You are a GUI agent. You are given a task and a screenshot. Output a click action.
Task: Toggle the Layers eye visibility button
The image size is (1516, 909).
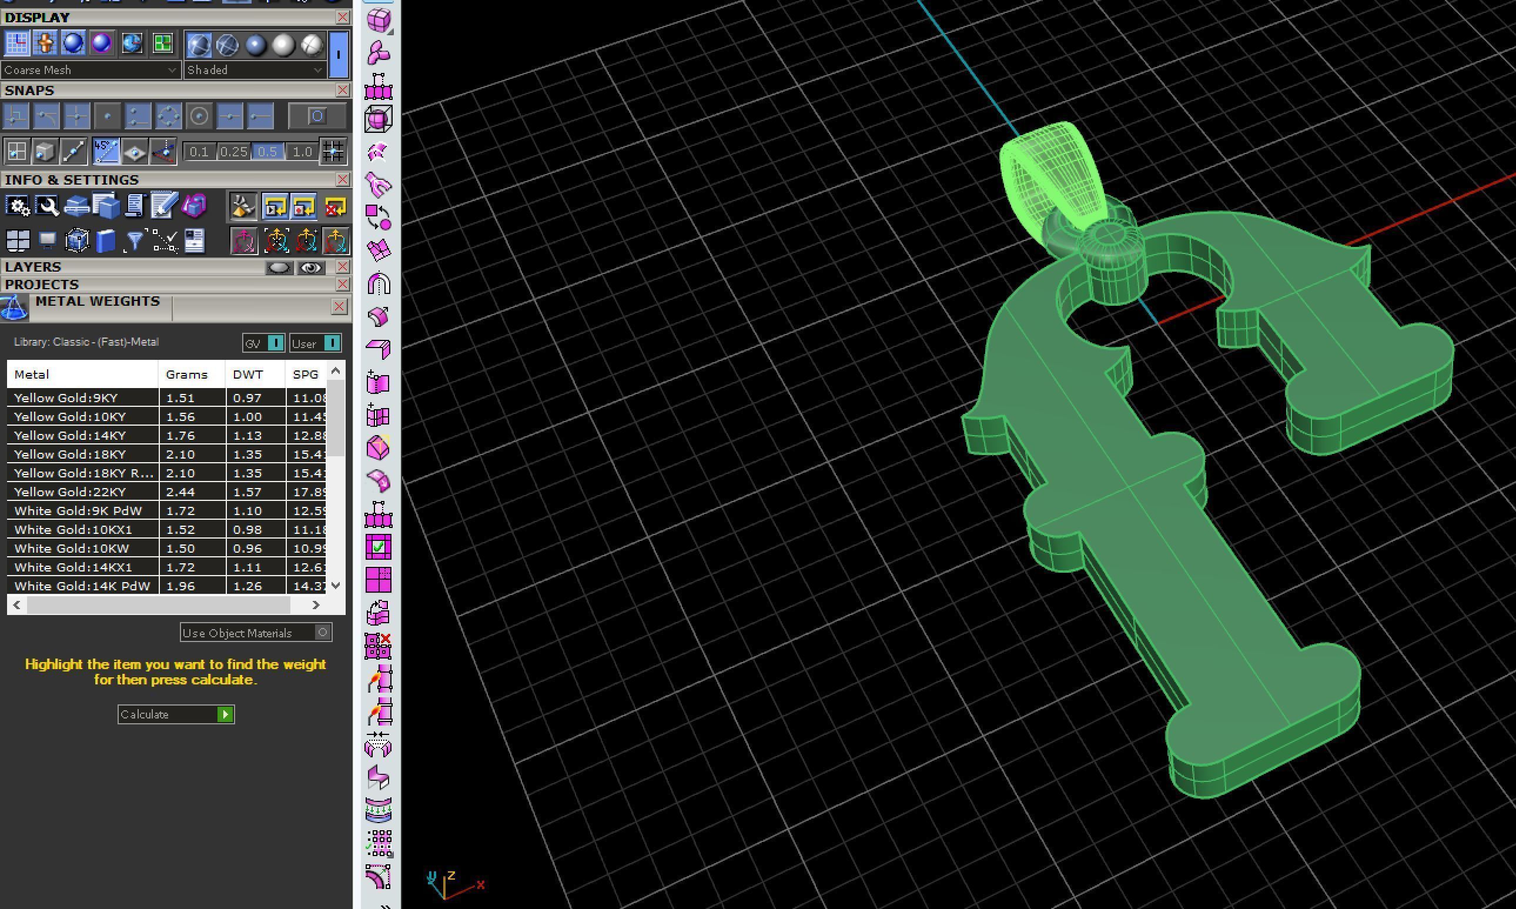(x=311, y=267)
